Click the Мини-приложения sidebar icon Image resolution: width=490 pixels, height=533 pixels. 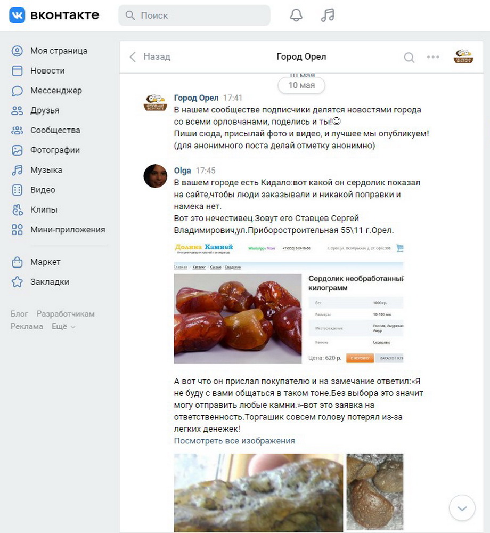17,230
